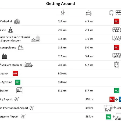Click the shopping bags icon
This screenshot has width=121, height=121.
(21, 48)
